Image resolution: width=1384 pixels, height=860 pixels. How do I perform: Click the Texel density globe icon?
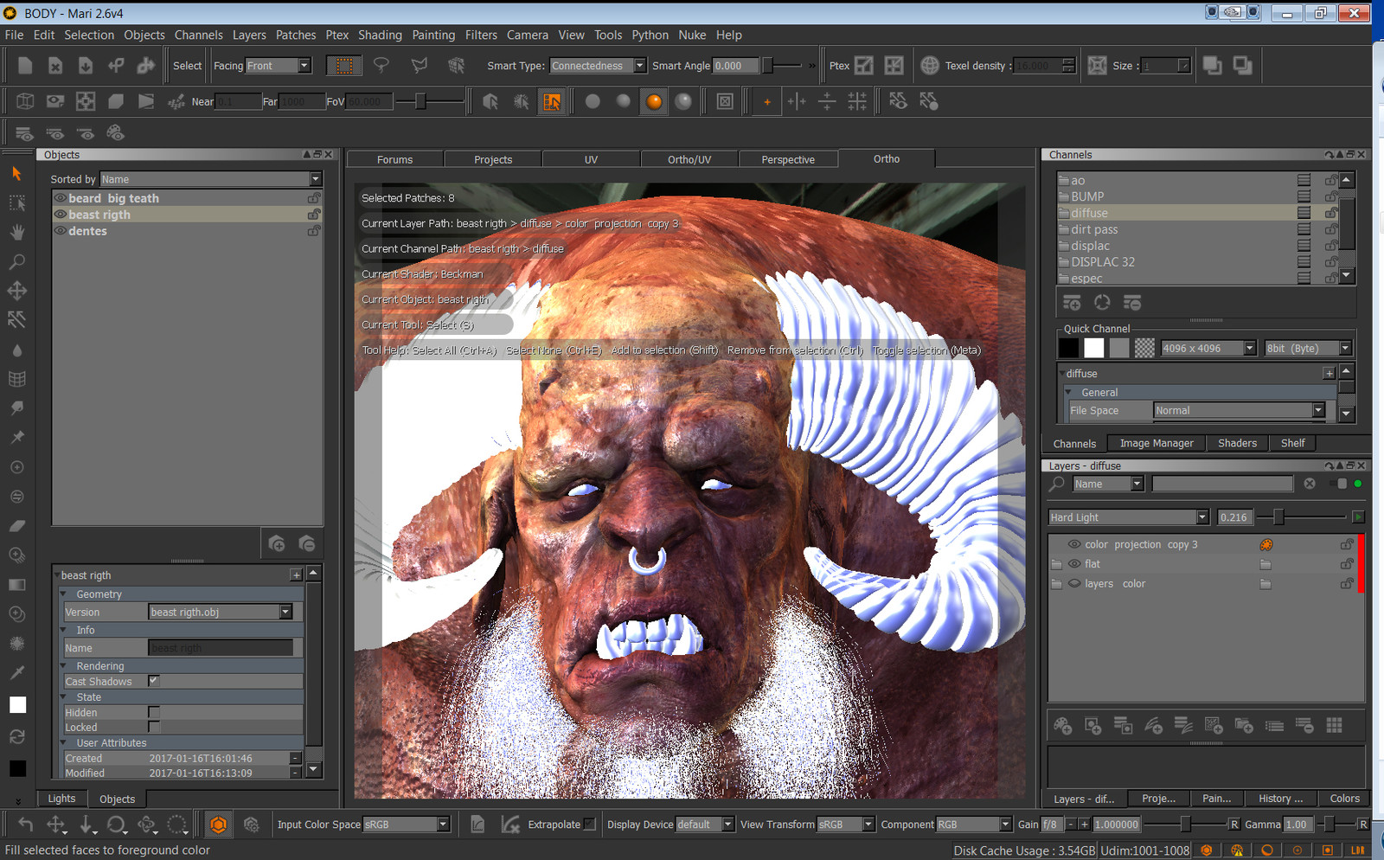(930, 66)
